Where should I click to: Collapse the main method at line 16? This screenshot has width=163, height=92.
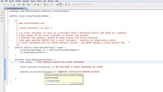[9, 48]
